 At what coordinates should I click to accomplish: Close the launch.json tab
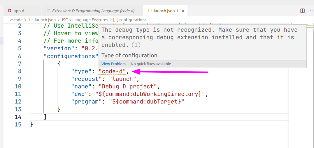183,11
